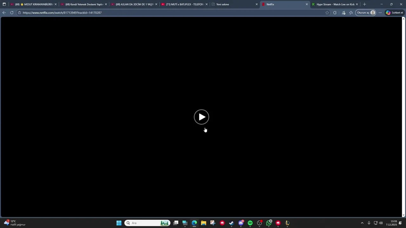
Task: Click the 'Oturum aç' sign-in button
Action: [366, 13]
